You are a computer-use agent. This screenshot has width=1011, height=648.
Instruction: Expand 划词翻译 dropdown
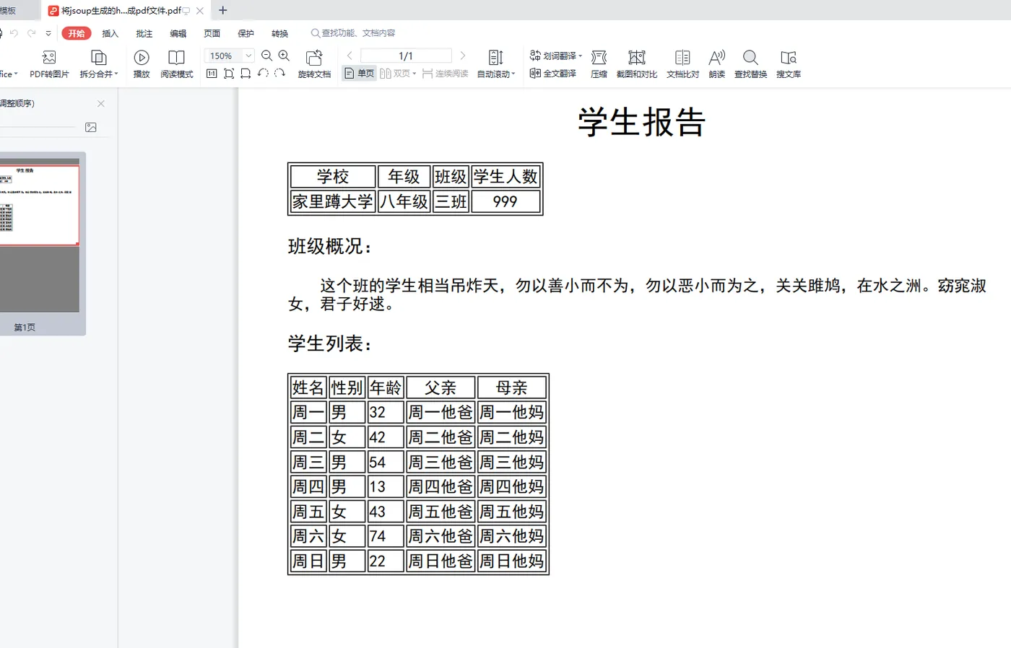pyautogui.click(x=580, y=56)
